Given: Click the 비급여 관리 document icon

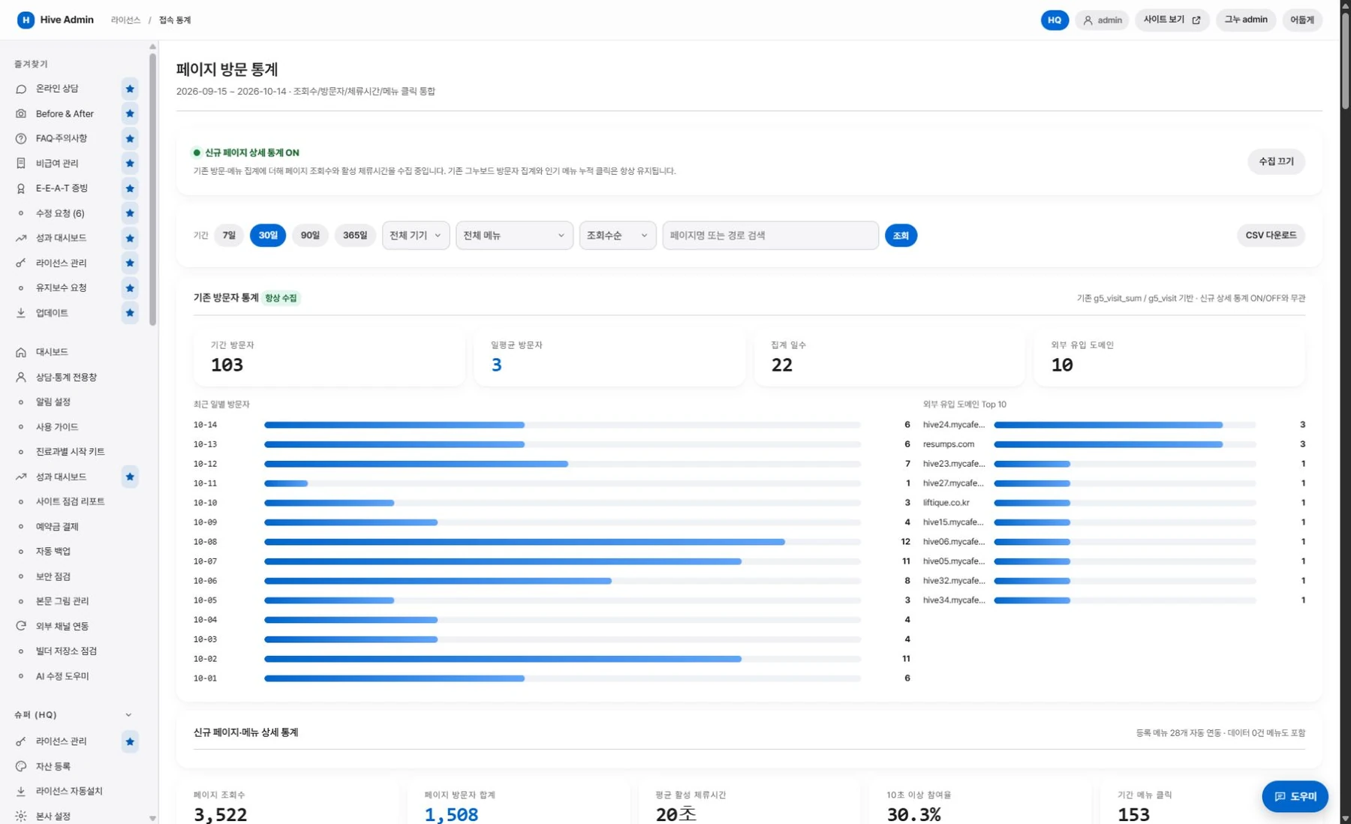Looking at the screenshot, I should [x=21, y=163].
